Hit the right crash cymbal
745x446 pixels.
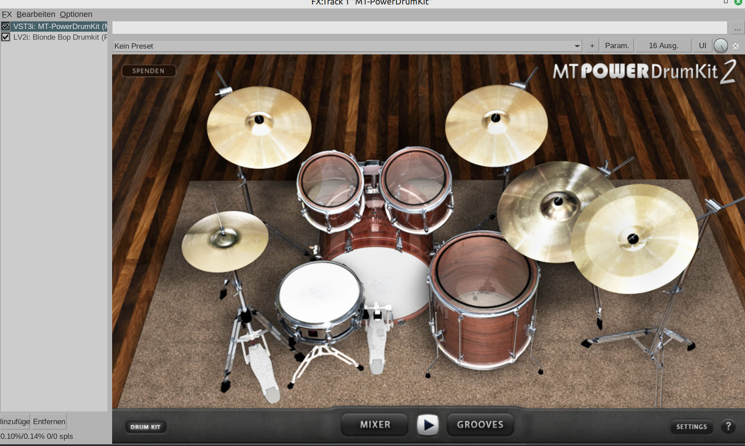pos(496,125)
